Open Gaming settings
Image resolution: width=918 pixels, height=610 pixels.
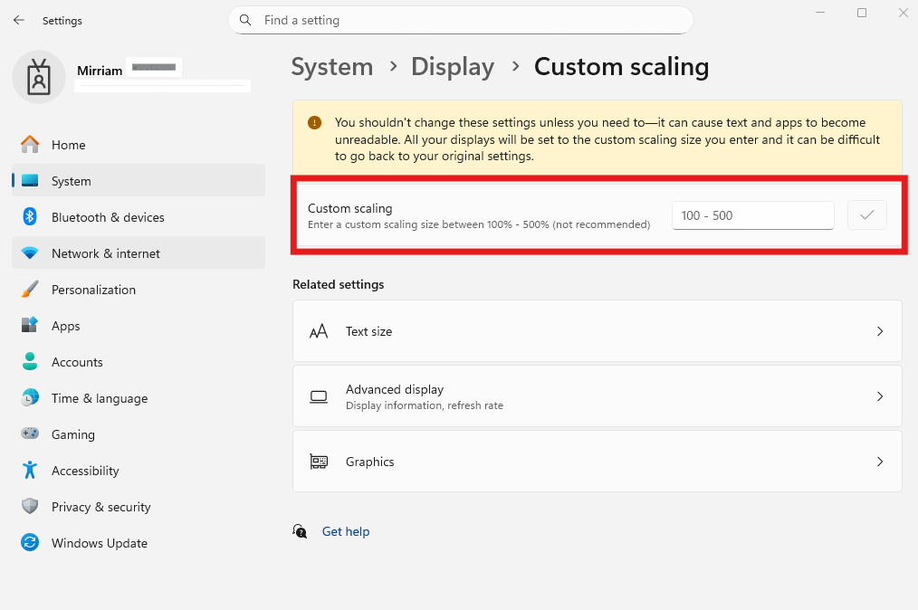[139, 434]
